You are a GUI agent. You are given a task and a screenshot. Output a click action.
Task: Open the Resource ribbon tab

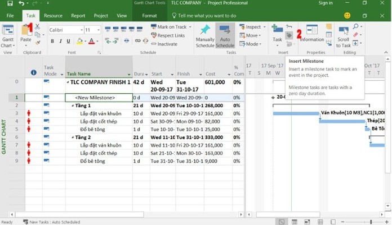pos(53,16)
